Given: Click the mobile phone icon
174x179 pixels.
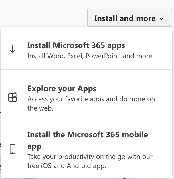Looking at the screenshot, I should (x=13, y=149).
